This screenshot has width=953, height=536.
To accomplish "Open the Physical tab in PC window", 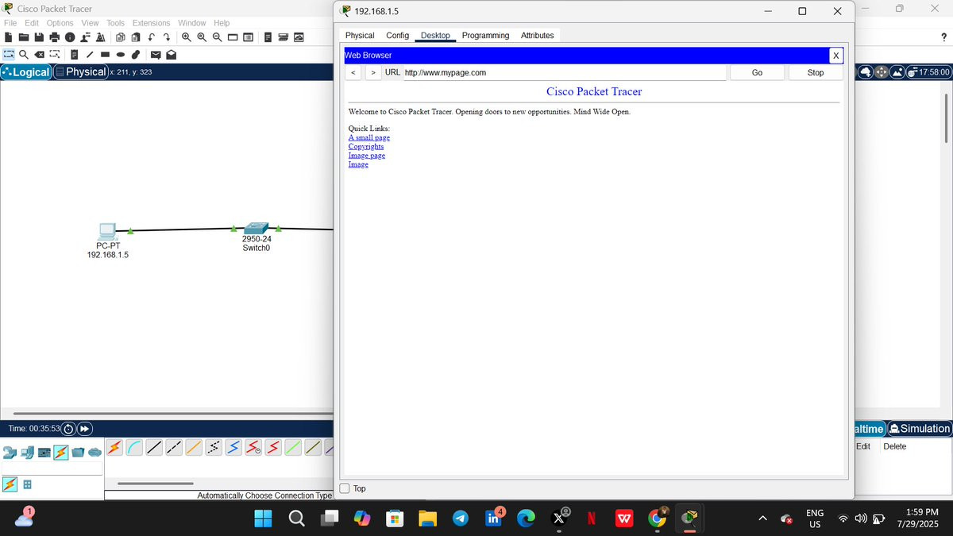I will [360, 35].
